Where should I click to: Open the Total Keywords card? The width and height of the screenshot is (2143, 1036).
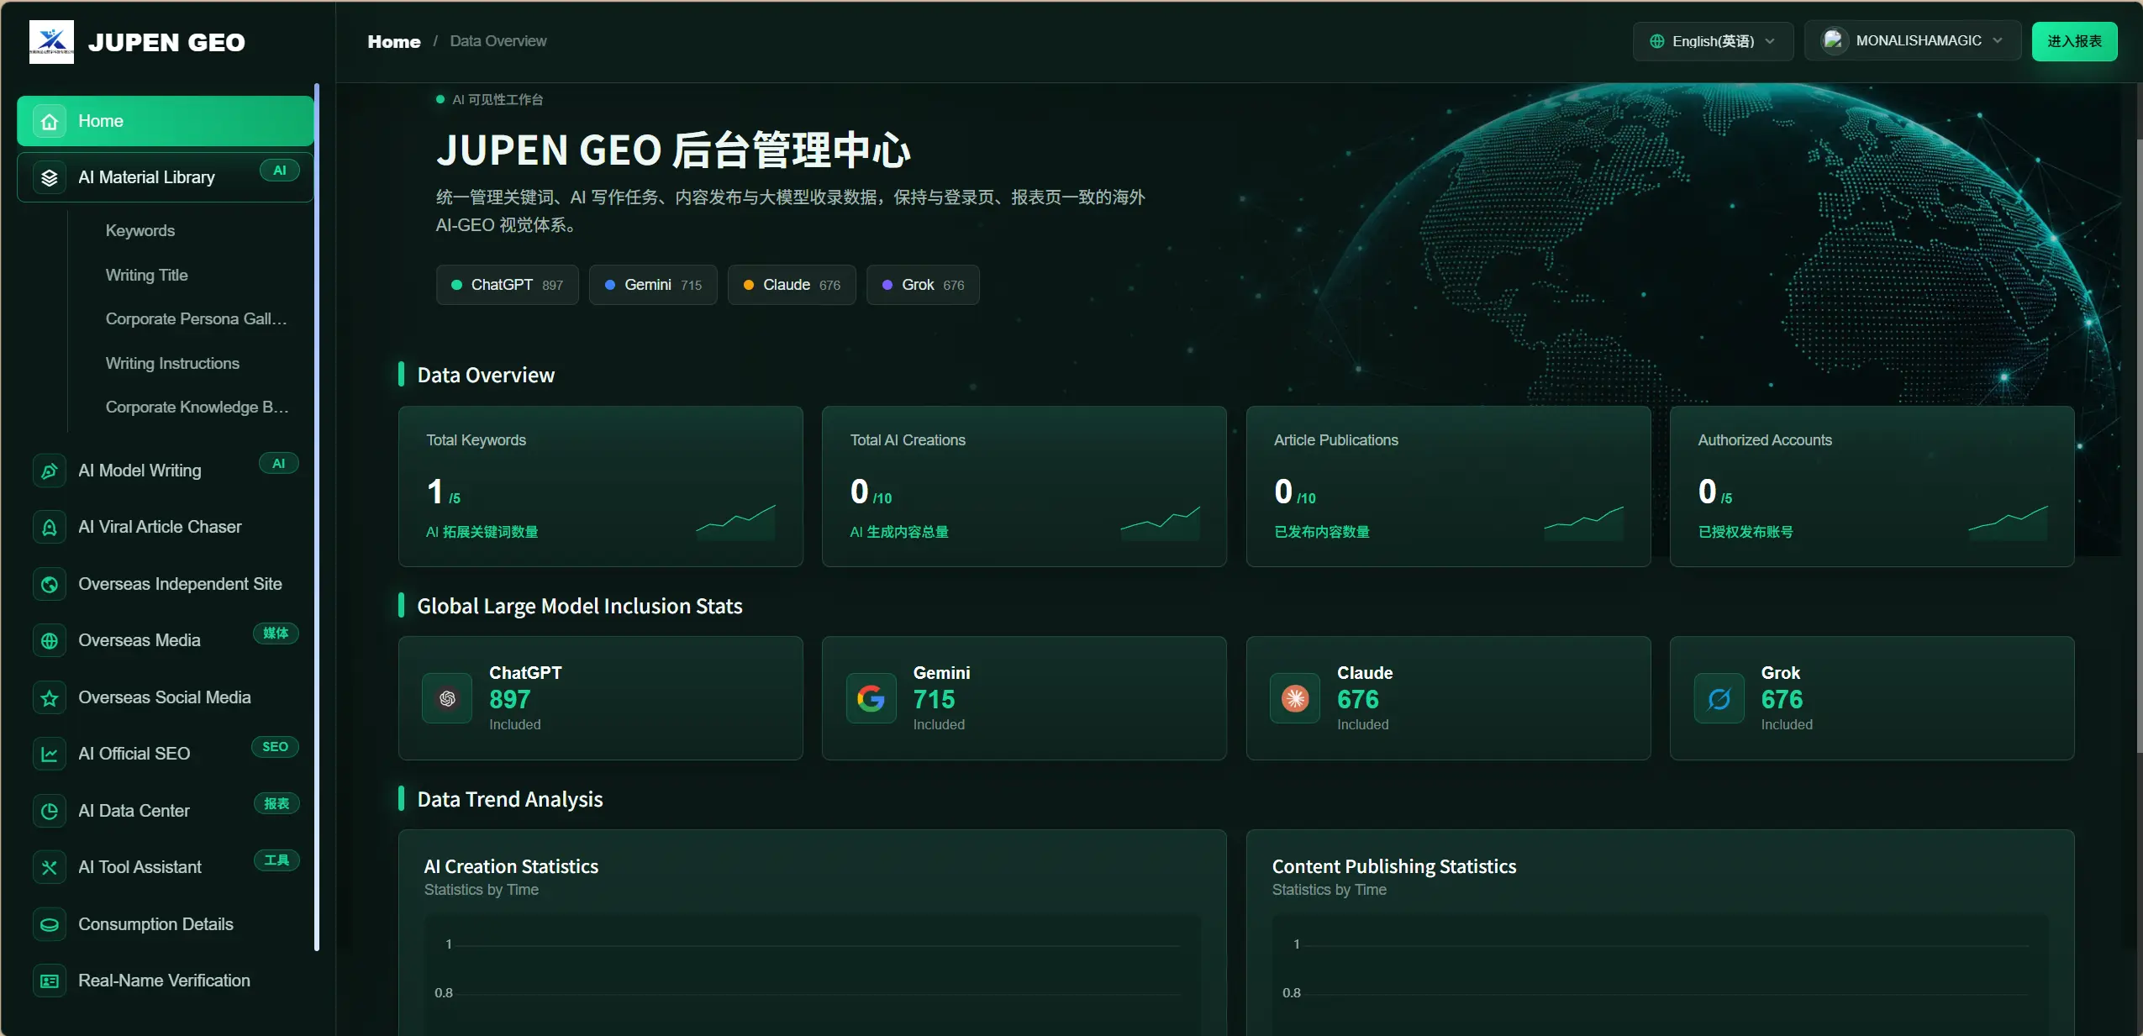(x=601, y=486)
